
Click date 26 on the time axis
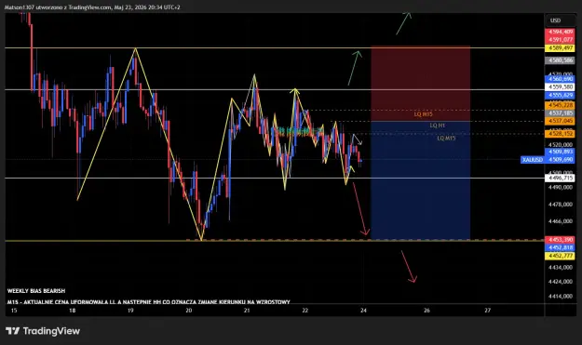(426, 311)
